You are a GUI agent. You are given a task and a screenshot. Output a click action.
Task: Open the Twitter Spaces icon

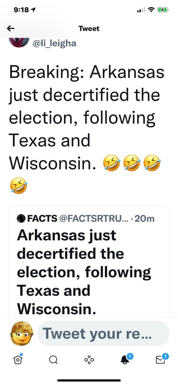89,360
